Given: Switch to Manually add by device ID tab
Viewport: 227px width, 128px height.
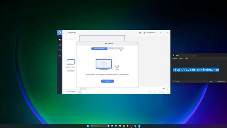Looking at the screenshot, I should [116, 49].
